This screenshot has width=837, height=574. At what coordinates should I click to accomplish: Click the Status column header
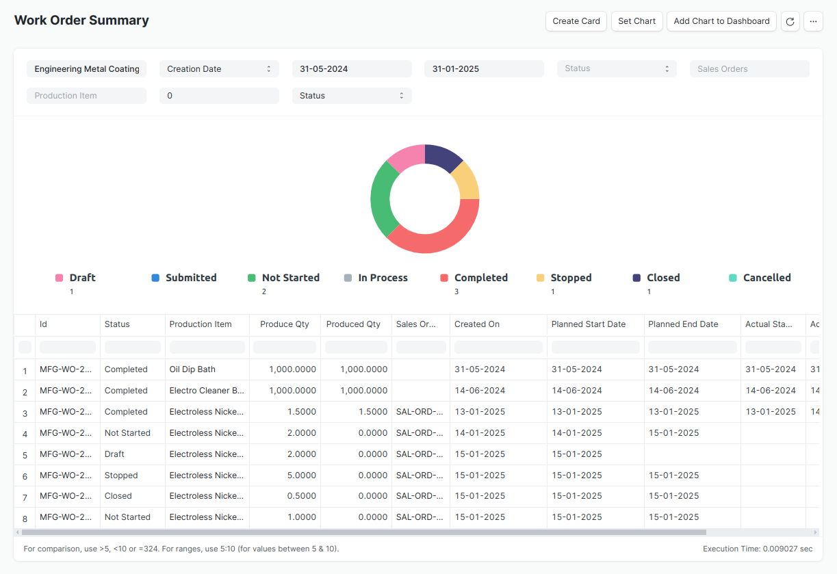(133, 324)
